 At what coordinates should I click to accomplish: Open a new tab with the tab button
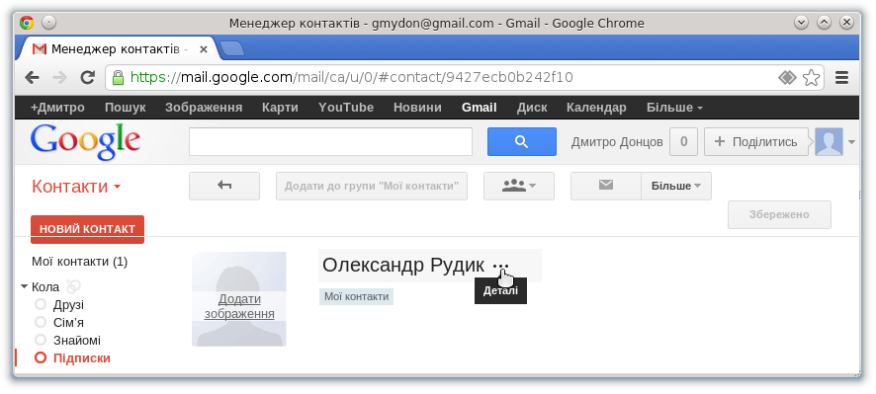[x=231, y=49]
